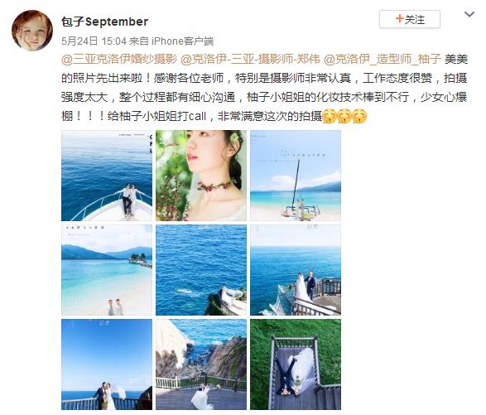Viewport: 486px width, 415px height.
Task: Click the plus icon on follow button
Action: pyautogui.click(x=400, y=18)
